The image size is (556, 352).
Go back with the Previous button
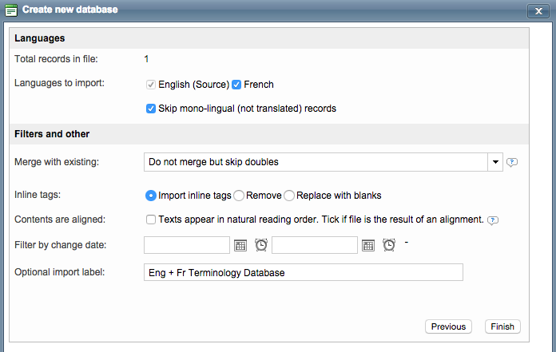[448, 326]
